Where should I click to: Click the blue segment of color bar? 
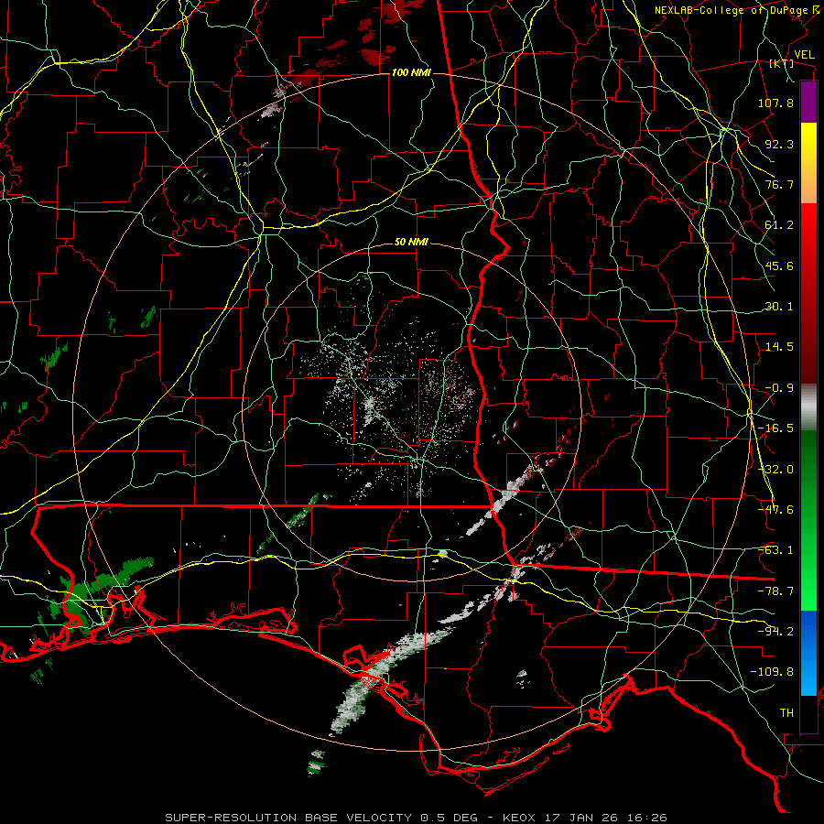click(x=808, y=653)
